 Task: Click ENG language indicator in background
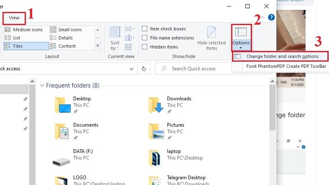click(x=283, y=82)
